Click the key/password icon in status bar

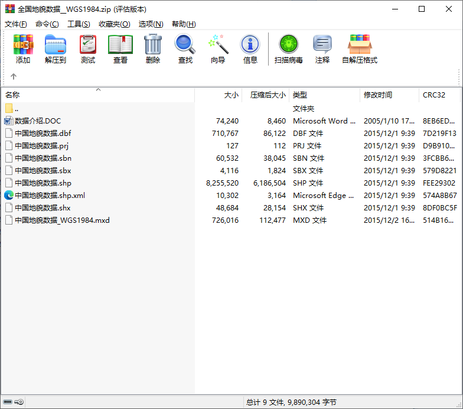coord(19,402)
